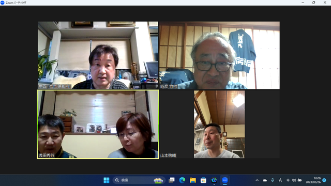The height and width of the screenshot is (186, 331).
Task: Close the Zoom meeting window
Action: pos(325,3)
